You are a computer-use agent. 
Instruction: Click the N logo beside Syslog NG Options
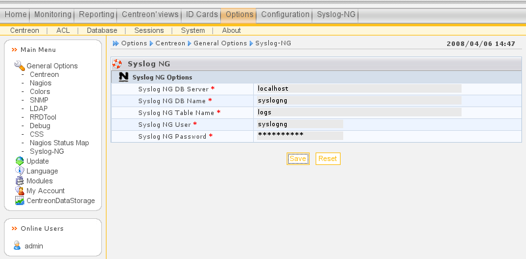pyautogui.click(x=124, y=77)
